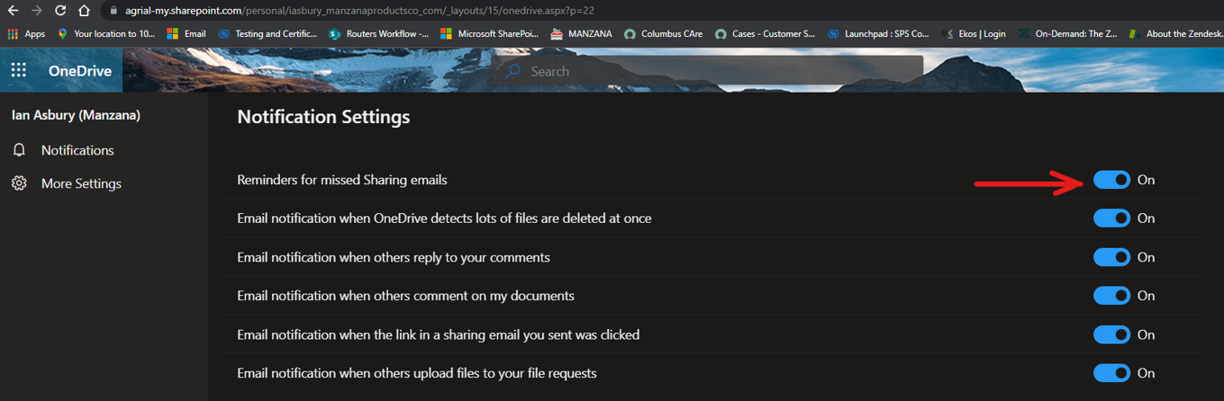Screen dimensions: 1224x401
Task: Toggle comments on my documents notification
Action: (x=1111, y=296)
